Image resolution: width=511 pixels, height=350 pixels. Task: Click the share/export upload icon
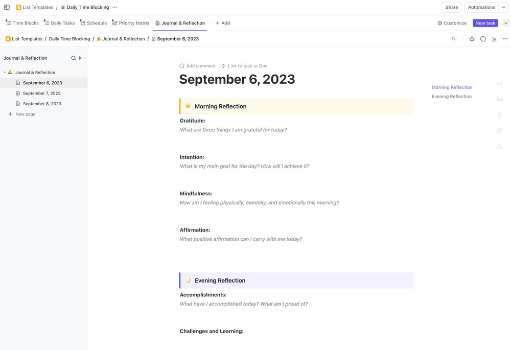coord(499,147)
